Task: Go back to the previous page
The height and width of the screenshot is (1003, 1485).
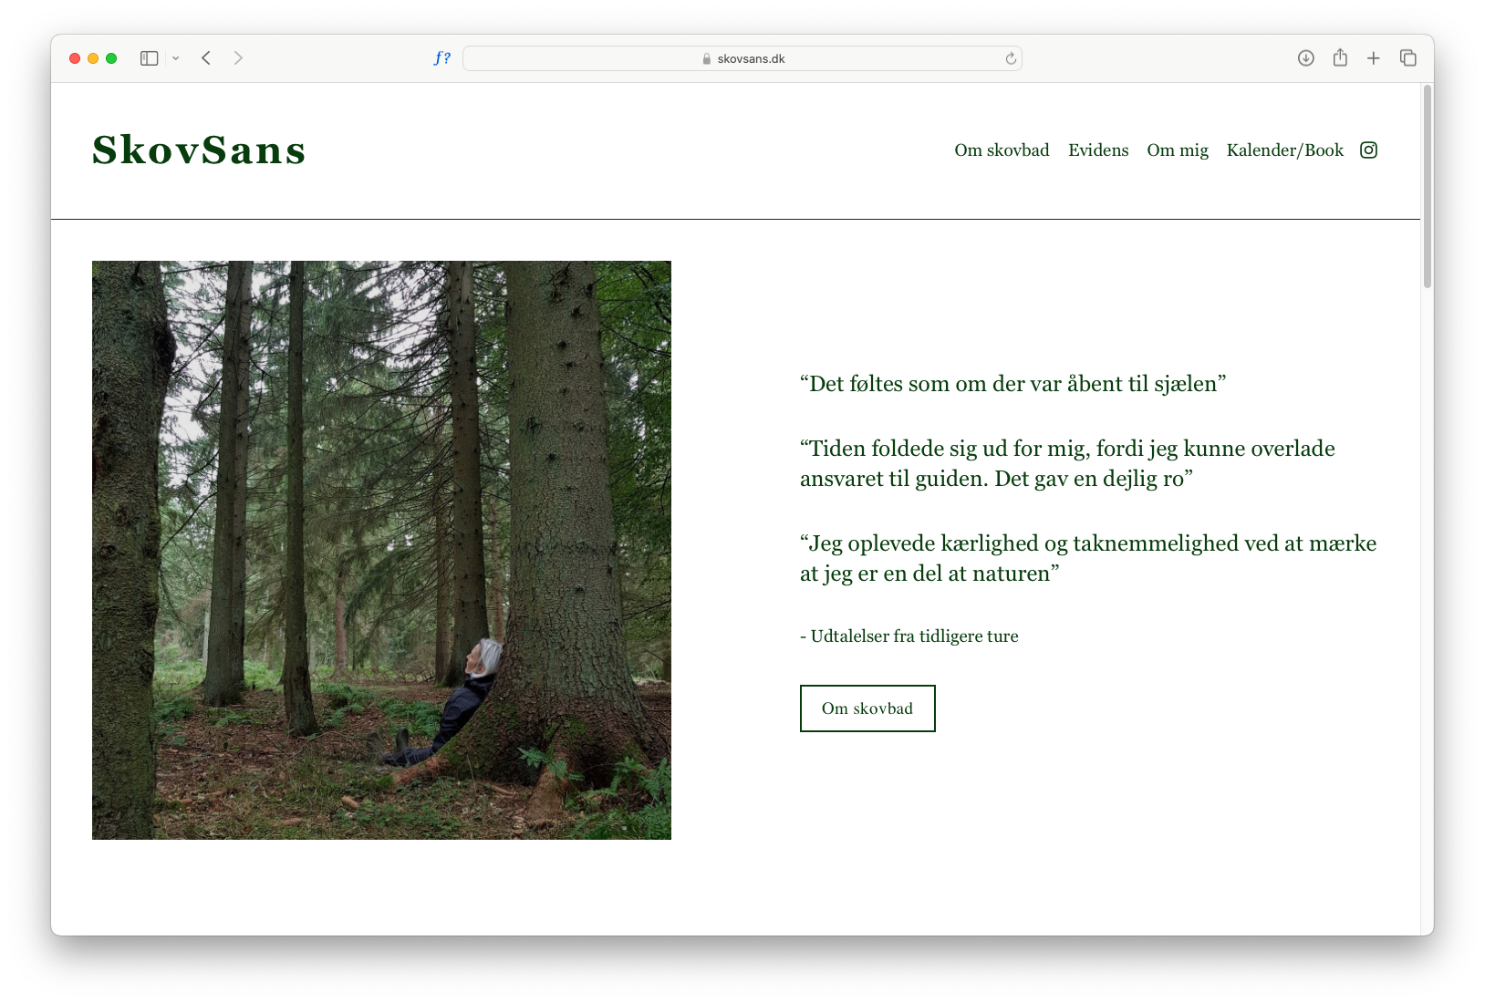Action: click(x=206, y=58)
